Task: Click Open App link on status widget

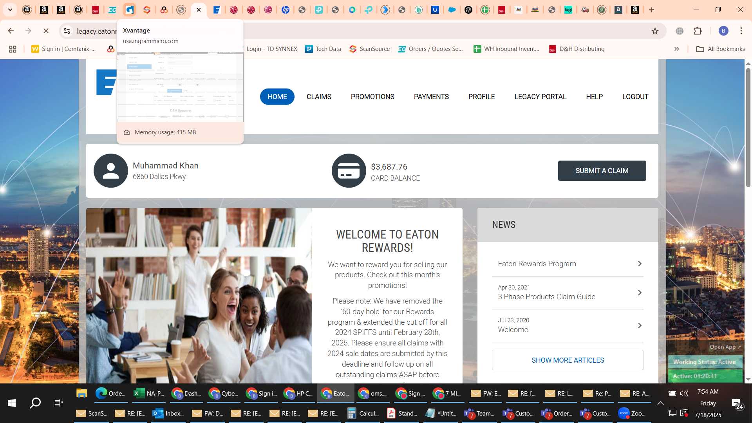Action: [x=725, y=347]
